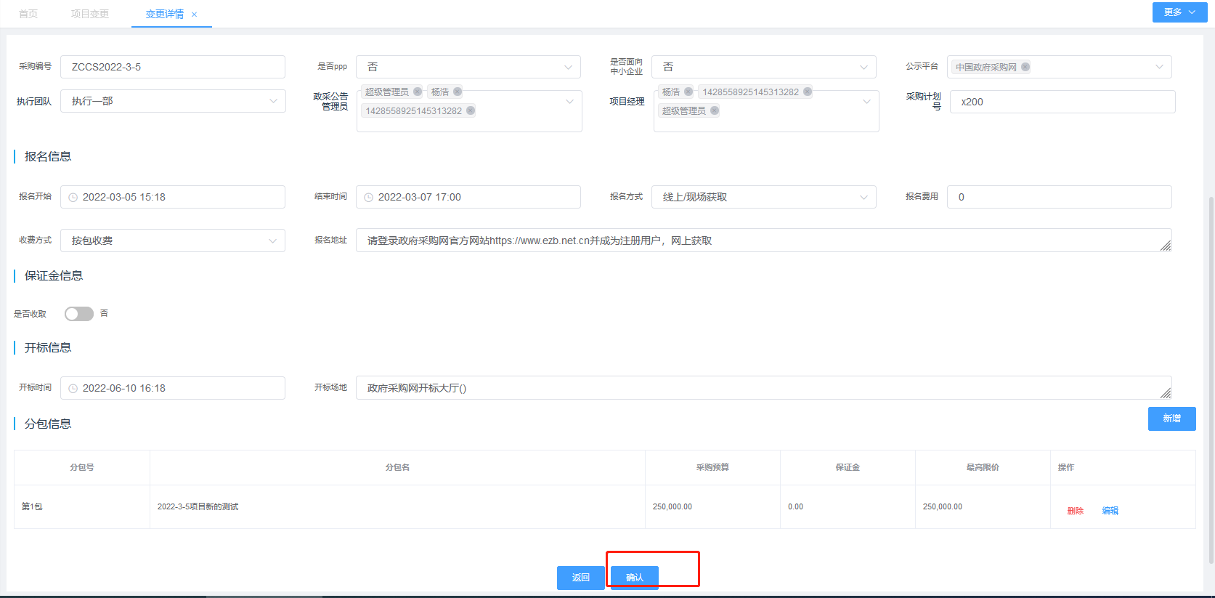Switch to the 首页 tab

click(x=28, y=14)
